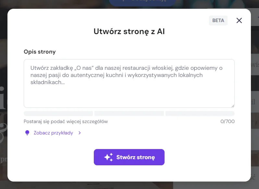Expand examples with the chevron arrow
259x189 pixels.
80,133
